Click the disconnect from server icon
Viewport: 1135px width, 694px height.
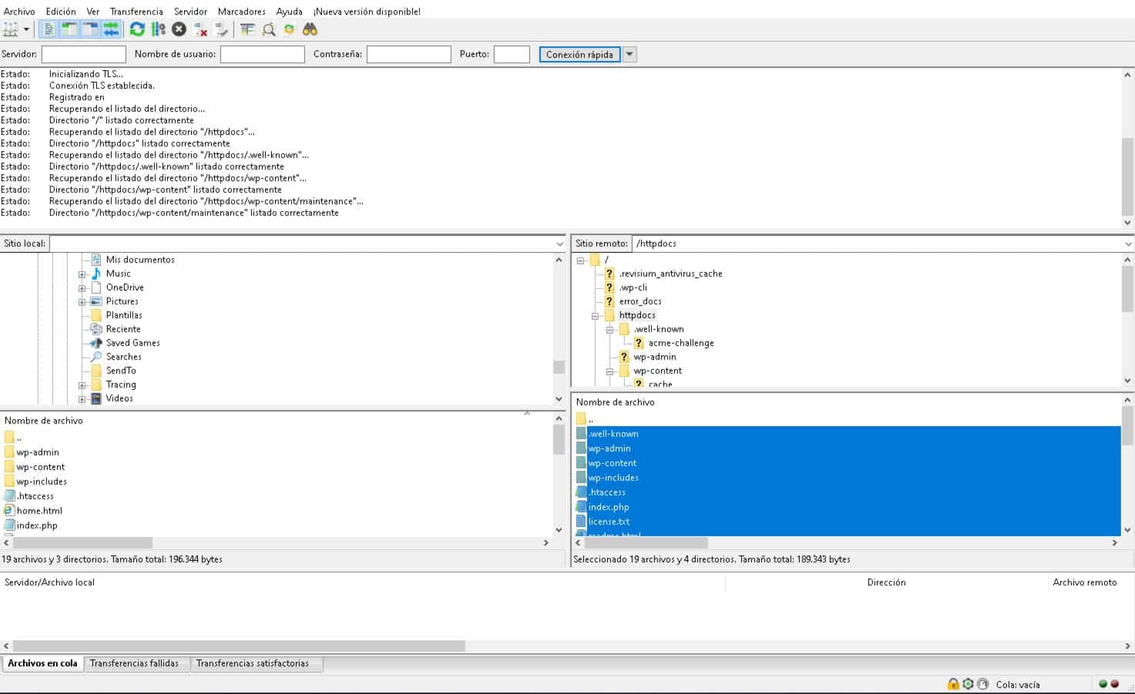pos(200,29)
